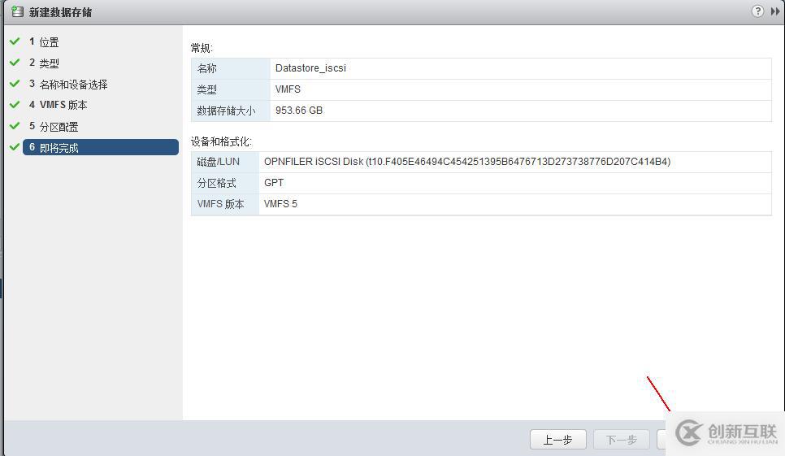Image resolution: width=785 pixels, height=456 pixels.
Task: Click the 设备和格式化 section heading
Action: [221, 141]
